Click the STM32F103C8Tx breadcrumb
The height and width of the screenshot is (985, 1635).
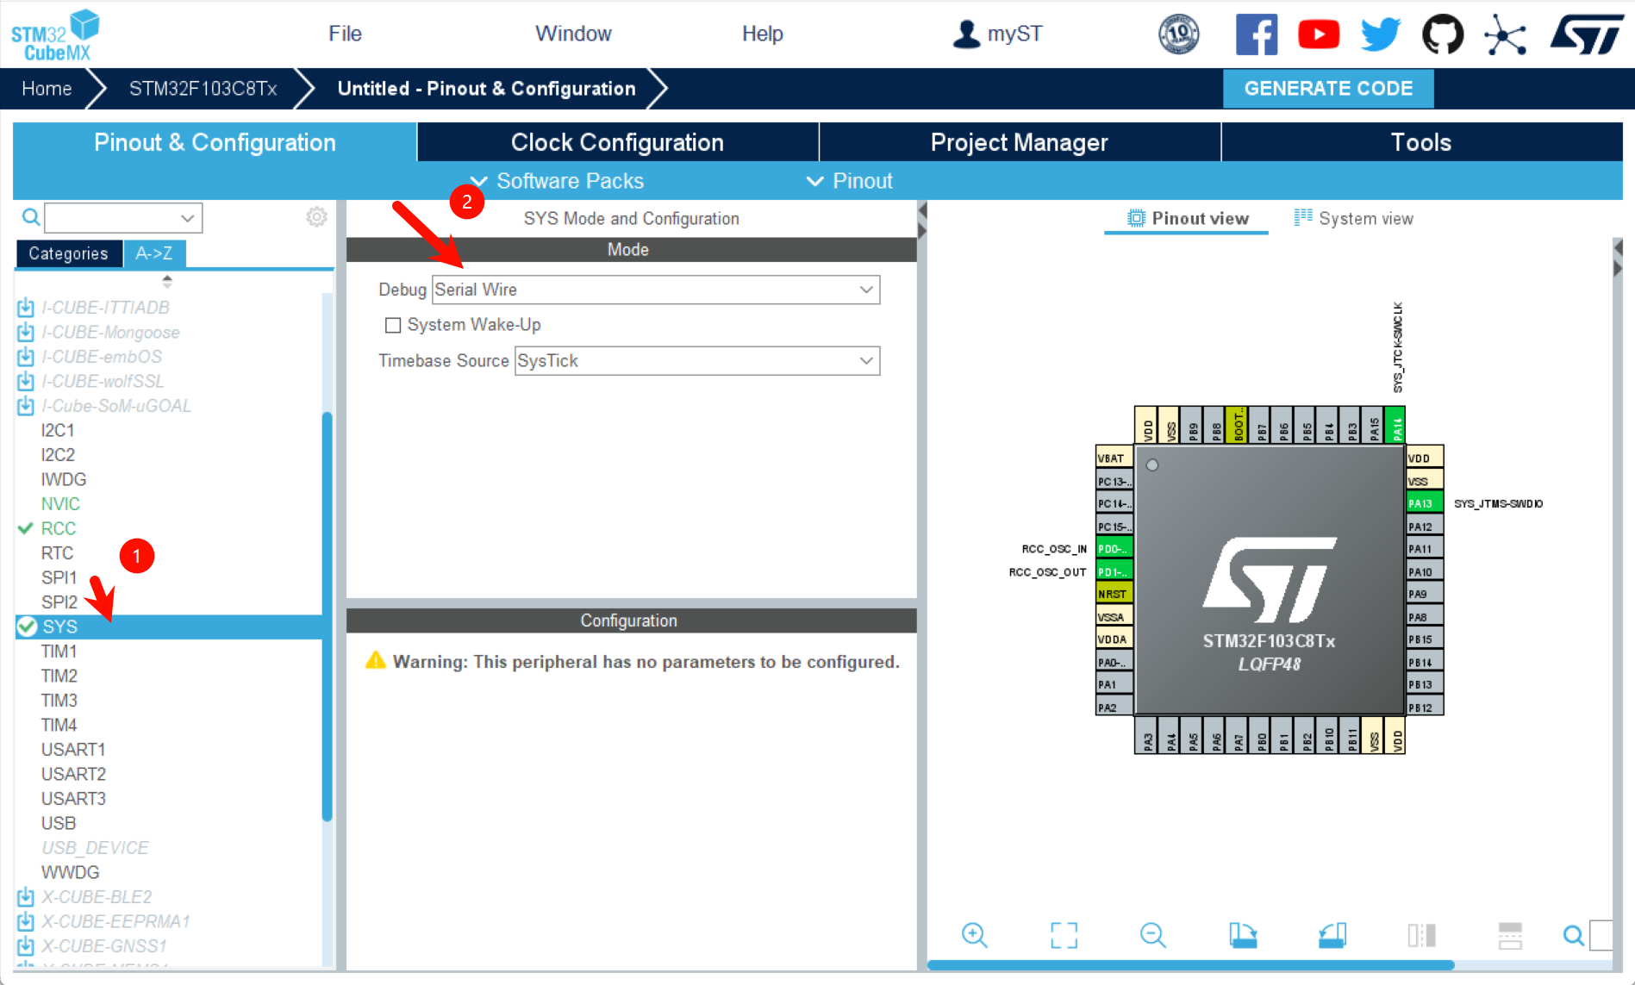pos(203,89)
